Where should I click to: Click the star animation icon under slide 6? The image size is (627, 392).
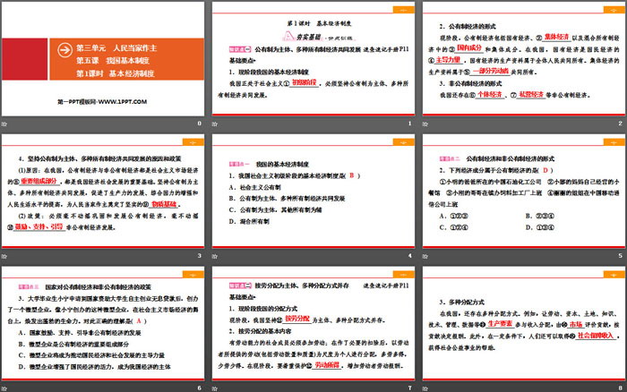coord(4,388)
